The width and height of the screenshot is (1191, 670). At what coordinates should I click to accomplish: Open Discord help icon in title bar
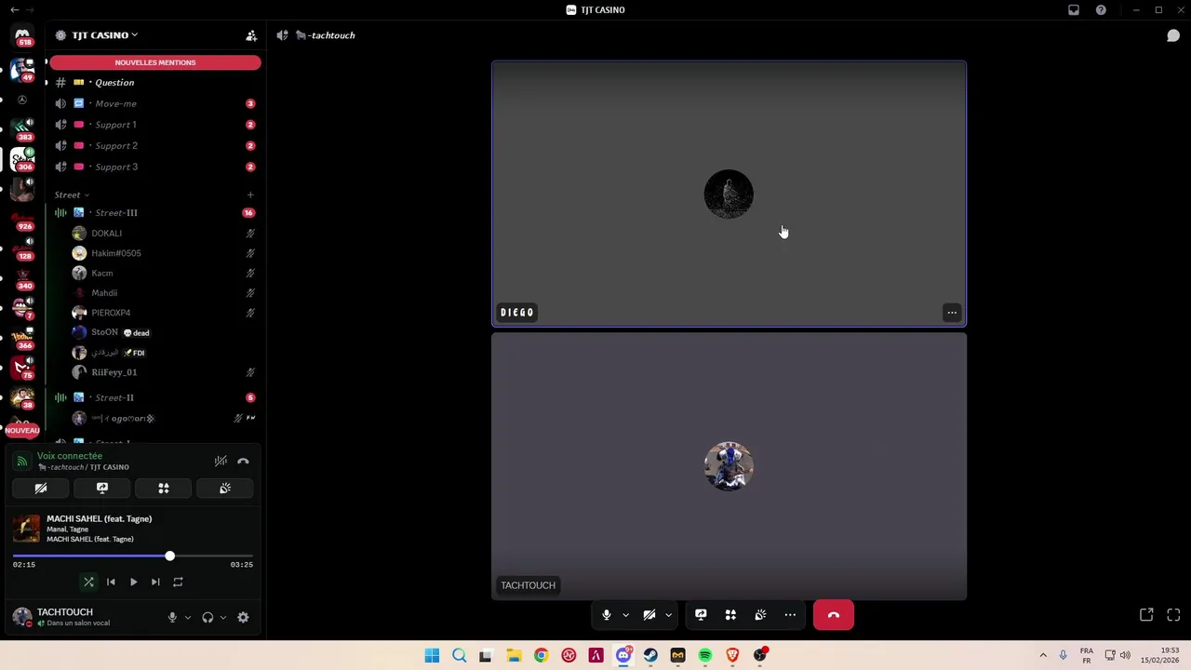[x=1101, y=10]
